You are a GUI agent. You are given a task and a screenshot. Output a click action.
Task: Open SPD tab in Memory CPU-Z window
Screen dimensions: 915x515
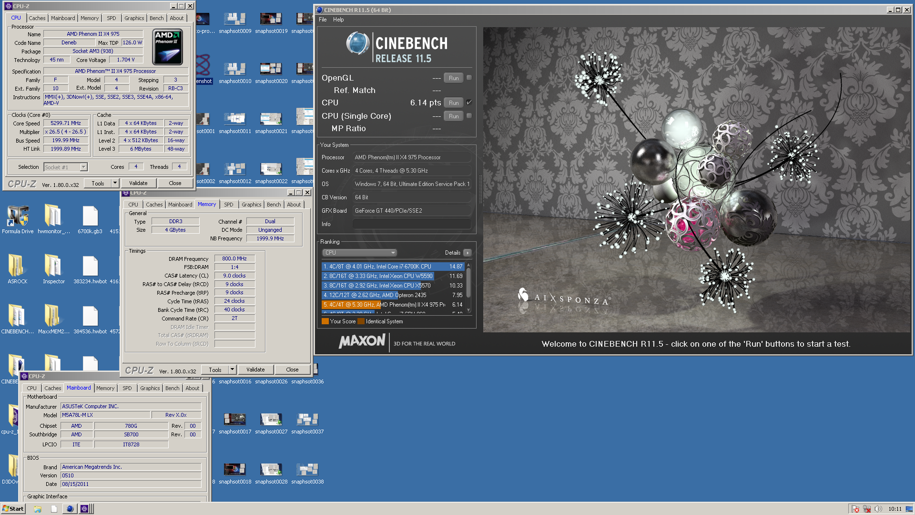click(x=229, y=205)
